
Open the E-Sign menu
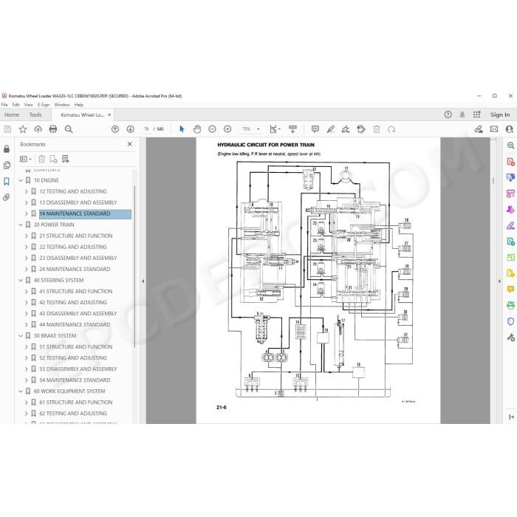coord(44,105)
